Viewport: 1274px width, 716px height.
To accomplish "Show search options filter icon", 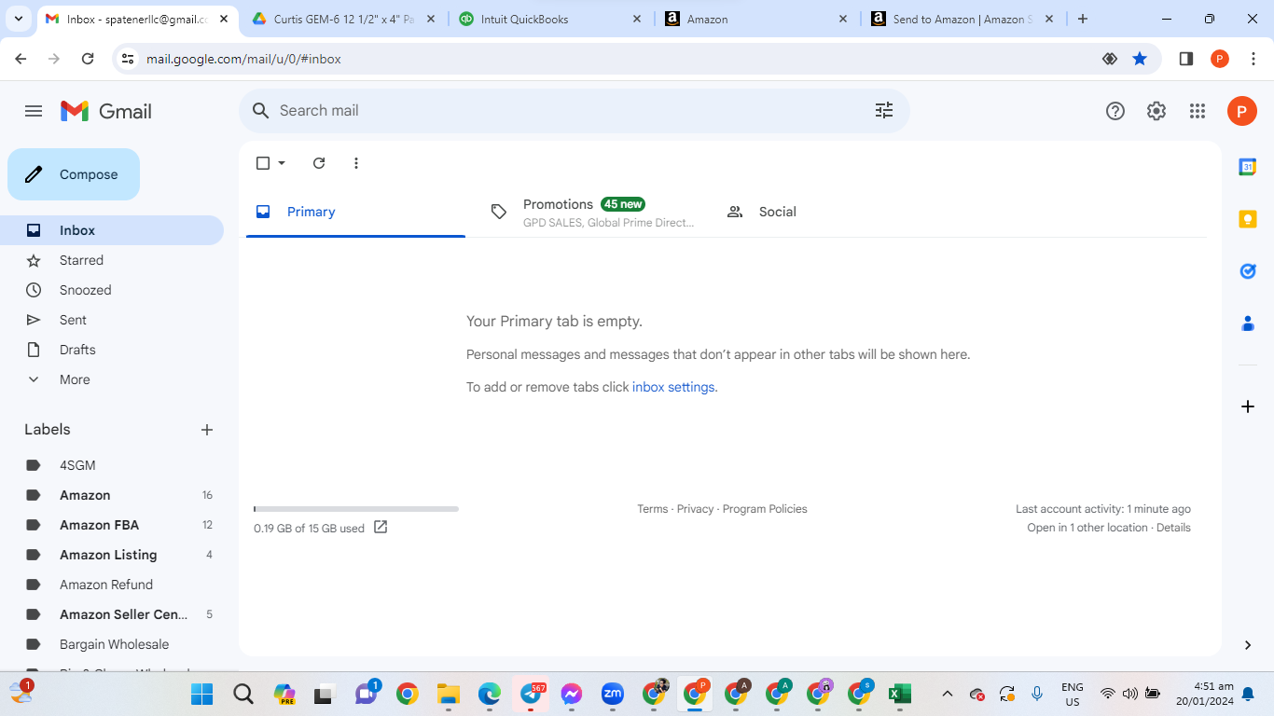I will click(884, 110).
